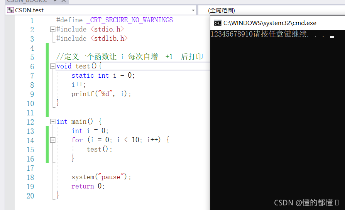Image resolution: width=345 pixels, height=210 pixels.
Task: Collapse the int main() function
Action: pos(52,122)
